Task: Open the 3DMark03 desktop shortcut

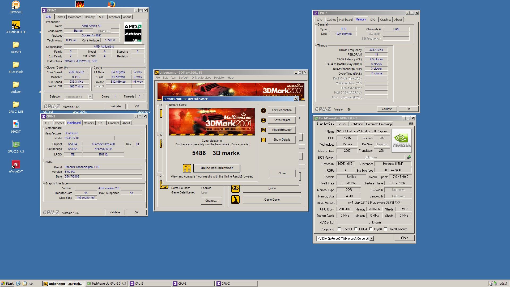Action: click(x=16, y=7)
